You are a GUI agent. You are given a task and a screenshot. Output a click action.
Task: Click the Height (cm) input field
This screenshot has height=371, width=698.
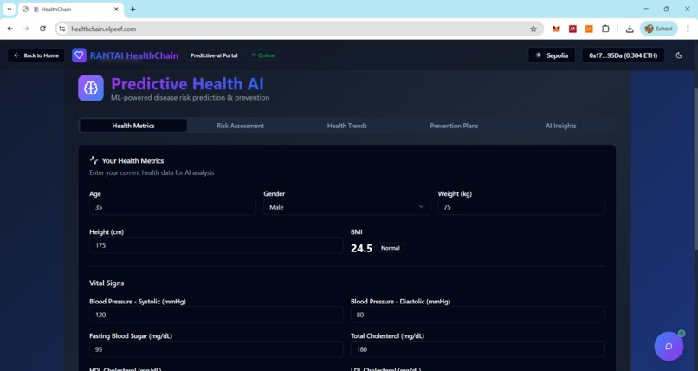(217, 245)
